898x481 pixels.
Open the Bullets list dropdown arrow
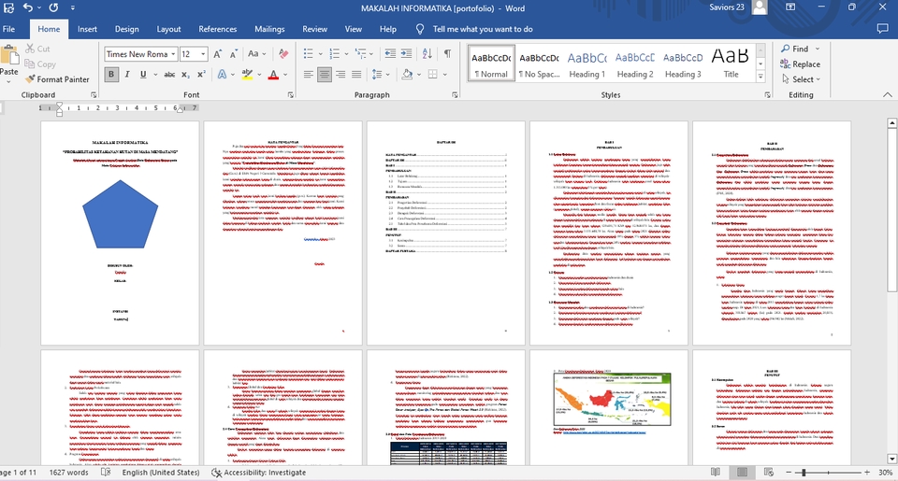pyautogui.click(x=320, y=54)
